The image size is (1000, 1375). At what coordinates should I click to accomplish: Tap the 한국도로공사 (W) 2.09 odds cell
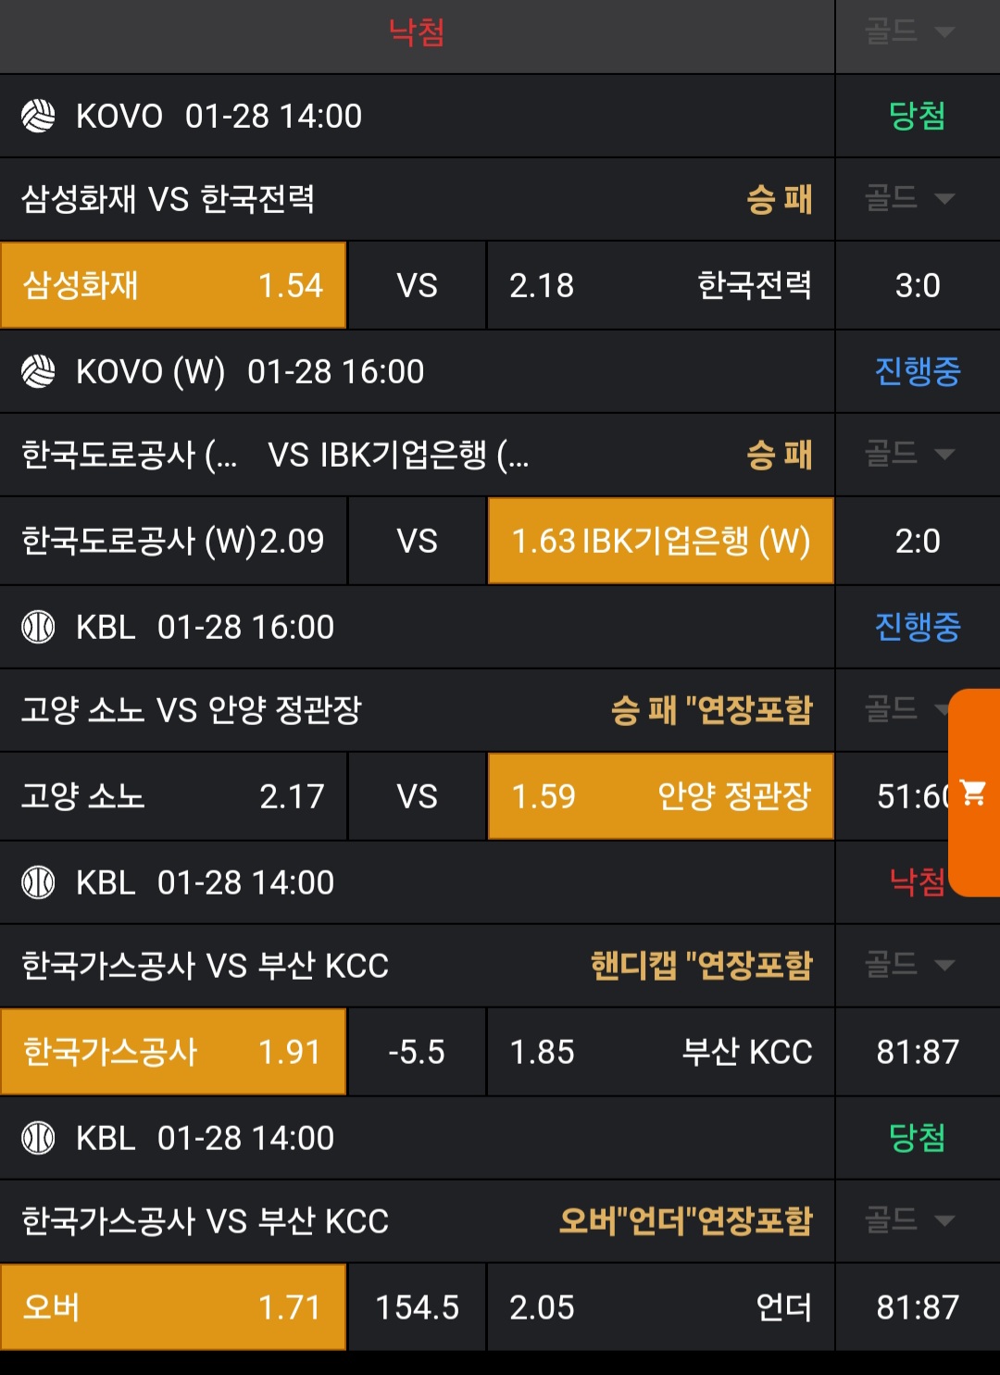point(173,541)
